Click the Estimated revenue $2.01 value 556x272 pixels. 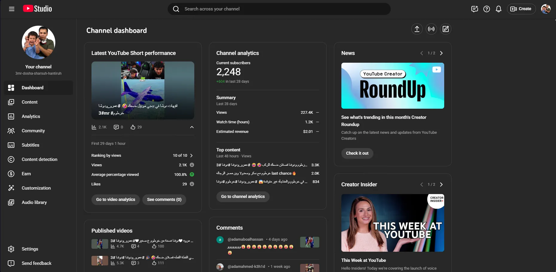[x=308, y=132]
